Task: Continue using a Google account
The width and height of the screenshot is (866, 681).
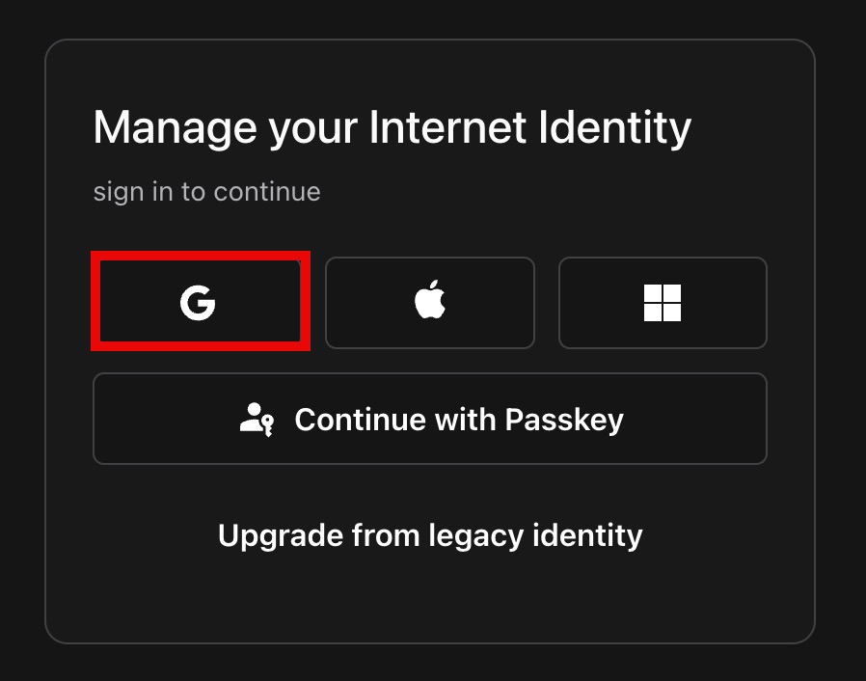Action: click(200, 303)
